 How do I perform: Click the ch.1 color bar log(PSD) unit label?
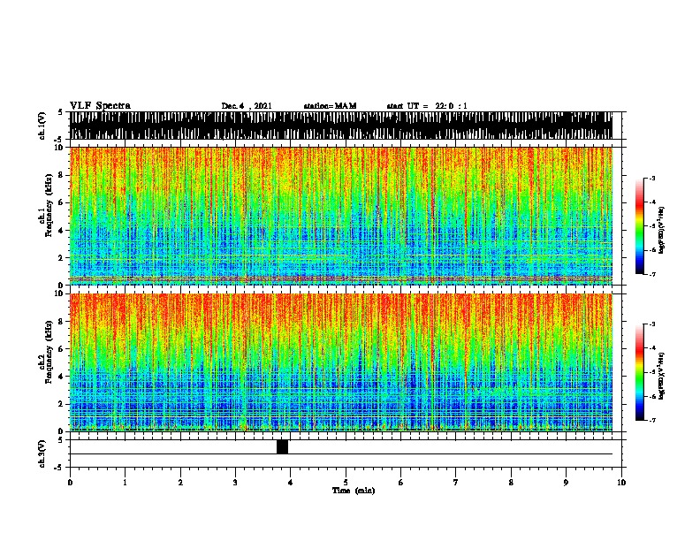(661, 230)
